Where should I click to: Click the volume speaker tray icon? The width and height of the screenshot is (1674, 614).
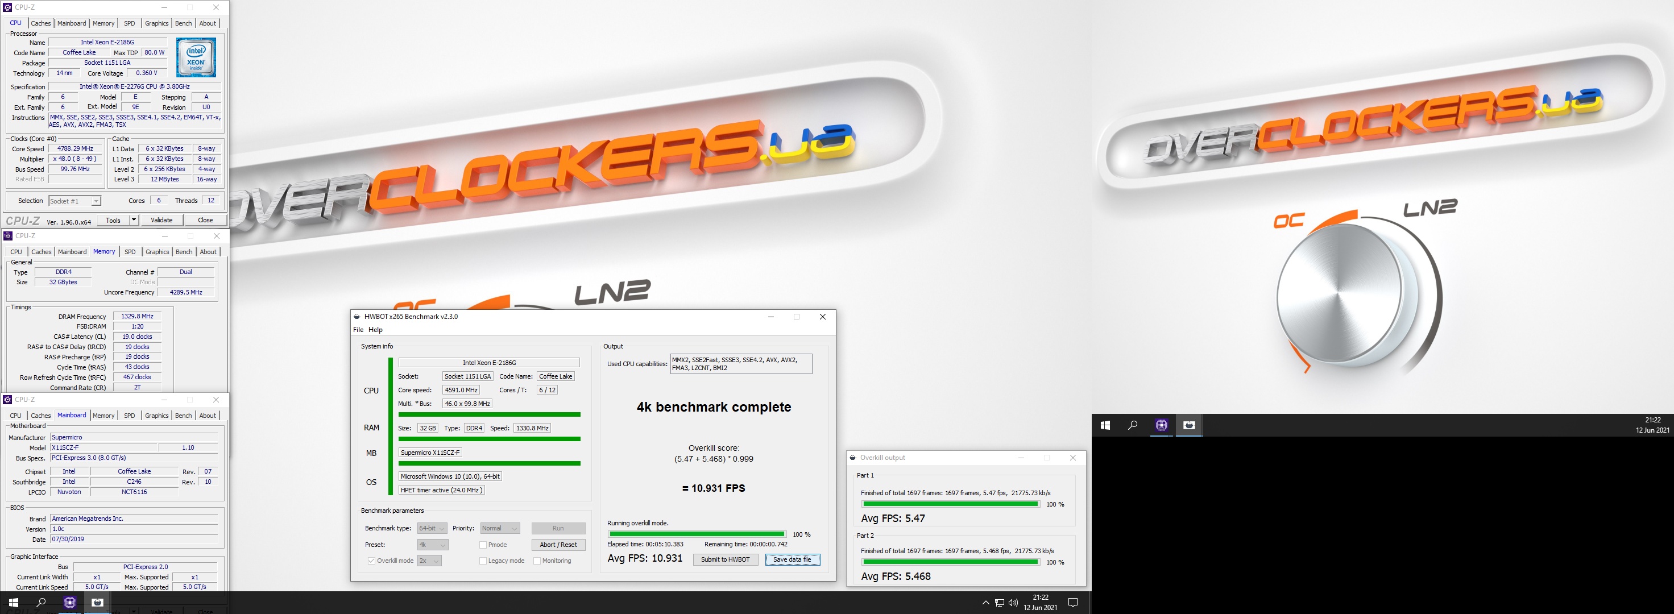(1013, 603)
